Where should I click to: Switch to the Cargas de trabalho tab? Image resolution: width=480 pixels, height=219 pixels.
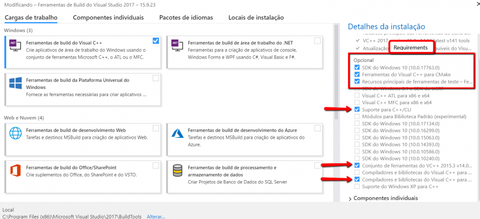pos(31,17)
